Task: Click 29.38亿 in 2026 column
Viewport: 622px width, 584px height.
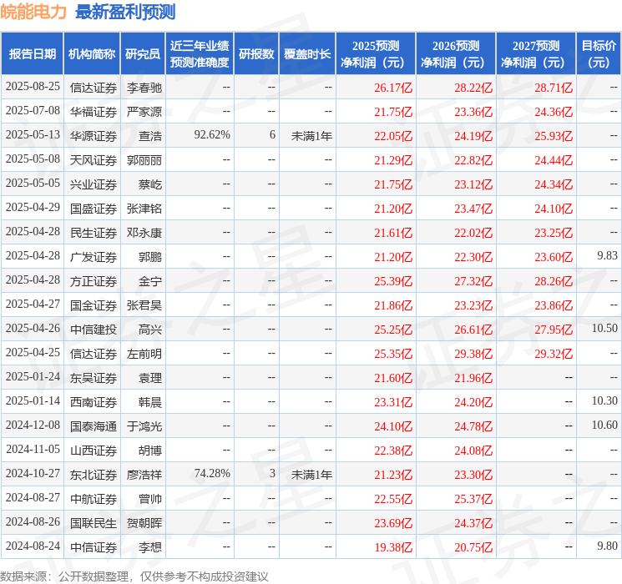Action: [x=473, y=354]
